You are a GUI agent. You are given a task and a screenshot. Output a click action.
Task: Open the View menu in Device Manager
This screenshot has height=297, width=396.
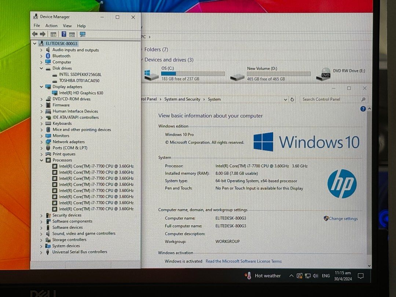pos(67,26)
